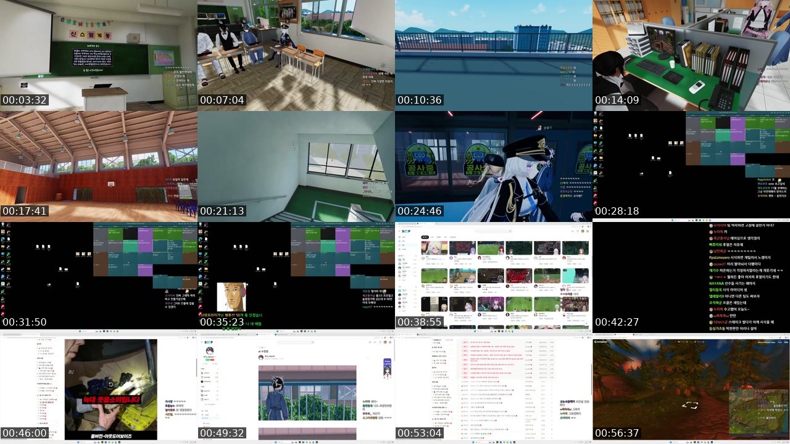Open the frame stamped 00:03:32
Screen dimensions: 790x444
(99, 55)
